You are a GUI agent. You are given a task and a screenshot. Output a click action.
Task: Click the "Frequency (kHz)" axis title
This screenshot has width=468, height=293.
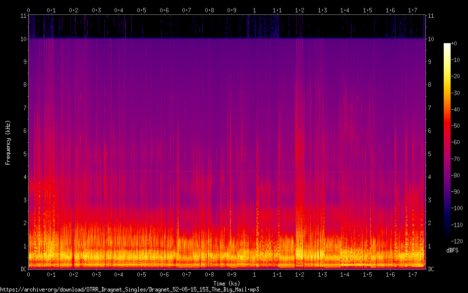[x=8, y=142]
